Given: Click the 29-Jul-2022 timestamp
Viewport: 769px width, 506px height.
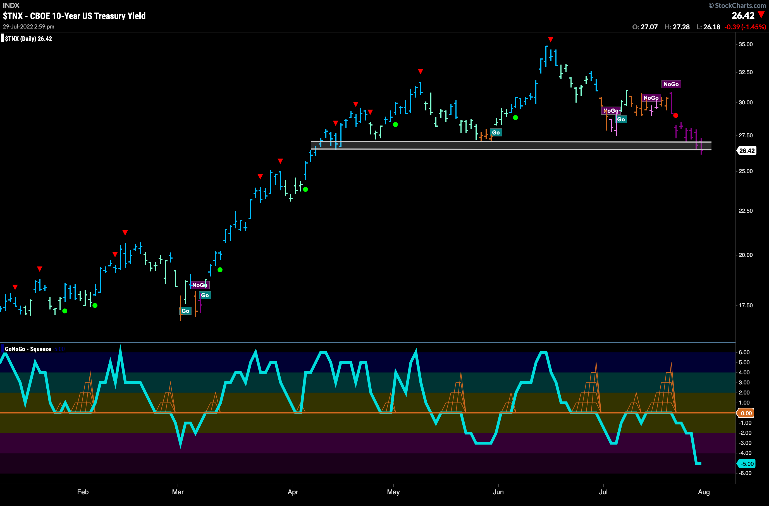Looking at the screenshot, I should click(x=28, y=27).
